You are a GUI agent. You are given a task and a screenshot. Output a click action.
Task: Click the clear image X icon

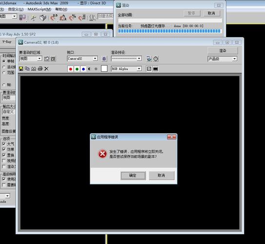pyautogui.click(x=46, y=69)
